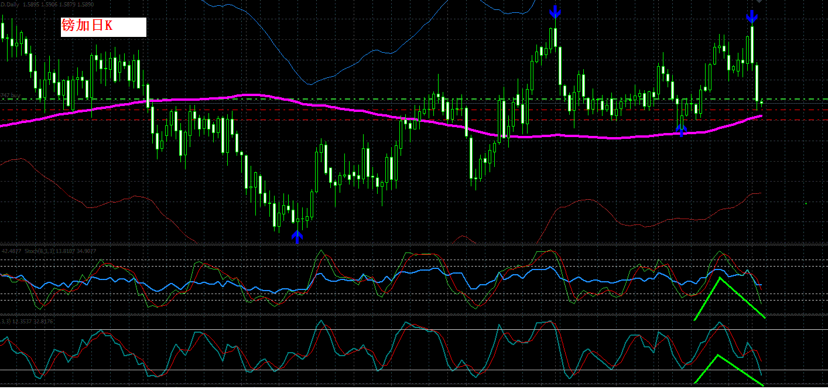Select the blue up arrow on the magenta average line
This screenshot has height=389, width=828.
click(680, 130)
